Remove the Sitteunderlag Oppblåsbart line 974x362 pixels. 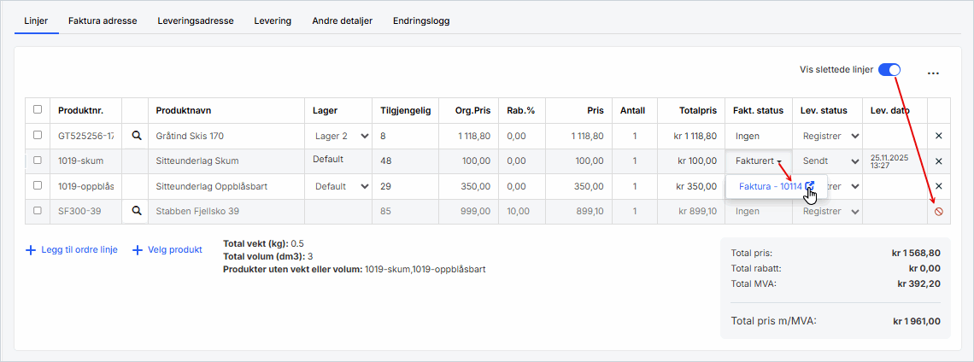938,186
